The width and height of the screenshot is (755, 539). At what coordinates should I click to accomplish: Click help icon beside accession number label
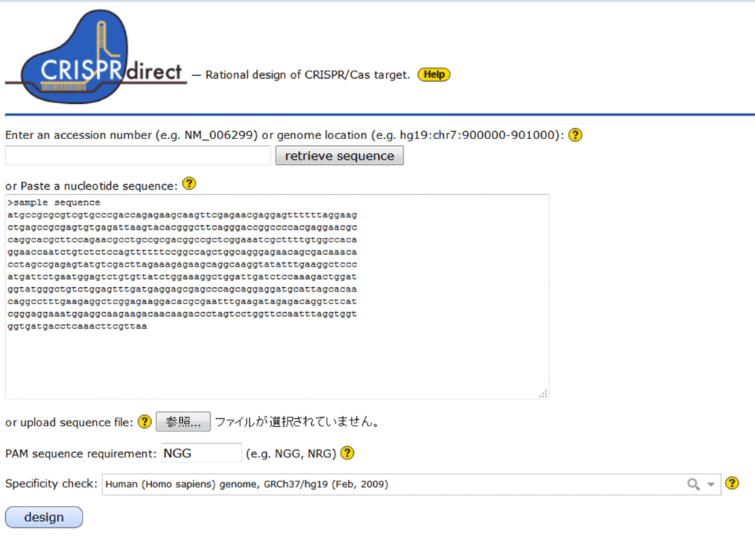click(x=576, y=135)
